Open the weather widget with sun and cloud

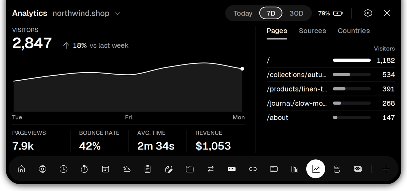[x=127, y=169]
